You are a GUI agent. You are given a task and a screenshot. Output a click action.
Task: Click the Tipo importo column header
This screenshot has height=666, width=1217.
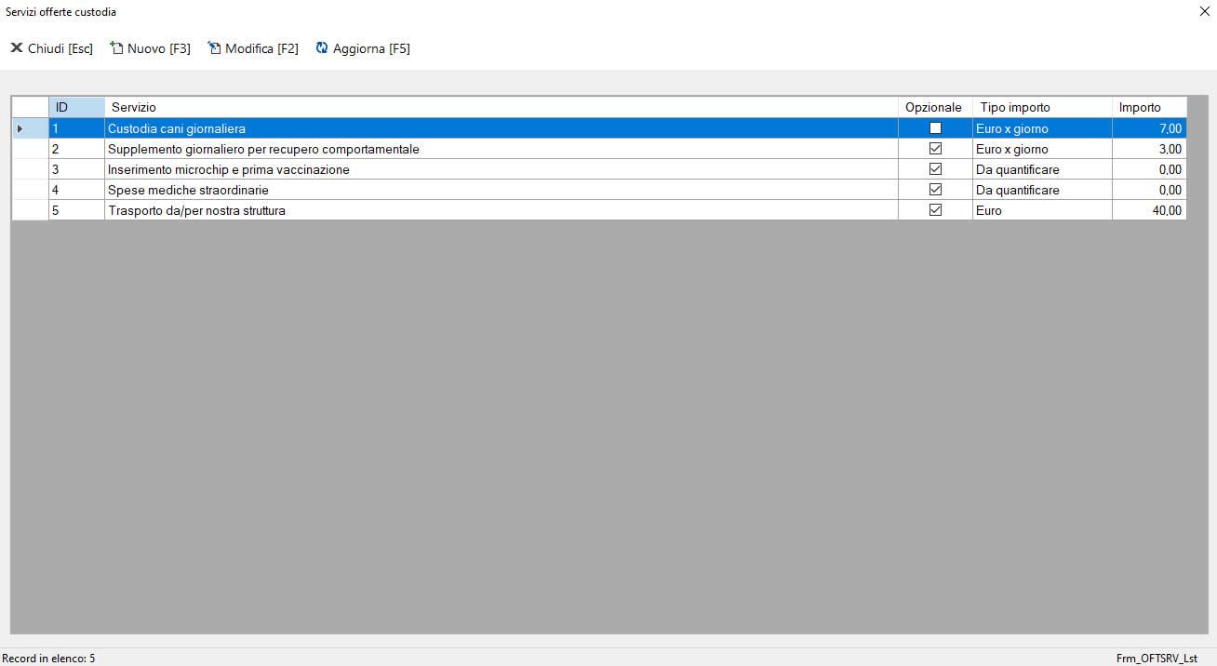click(x=1041, y=107)
